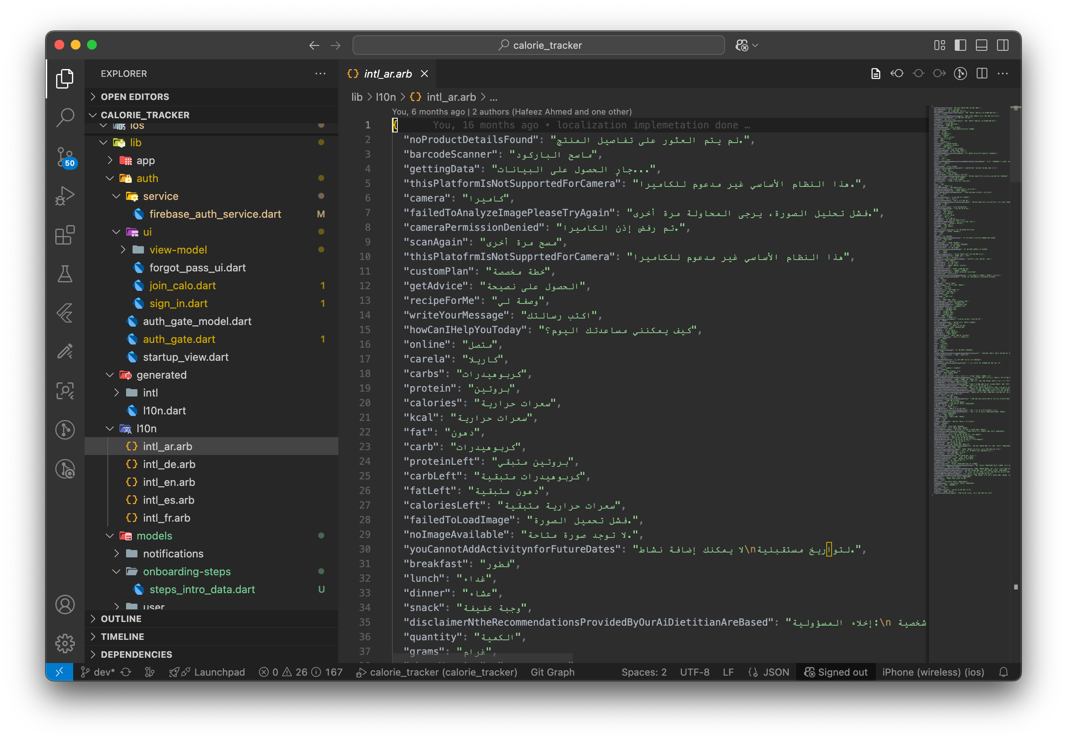Open intl_de.arb file
The image size is (1067, 741).
coord(211,464)
